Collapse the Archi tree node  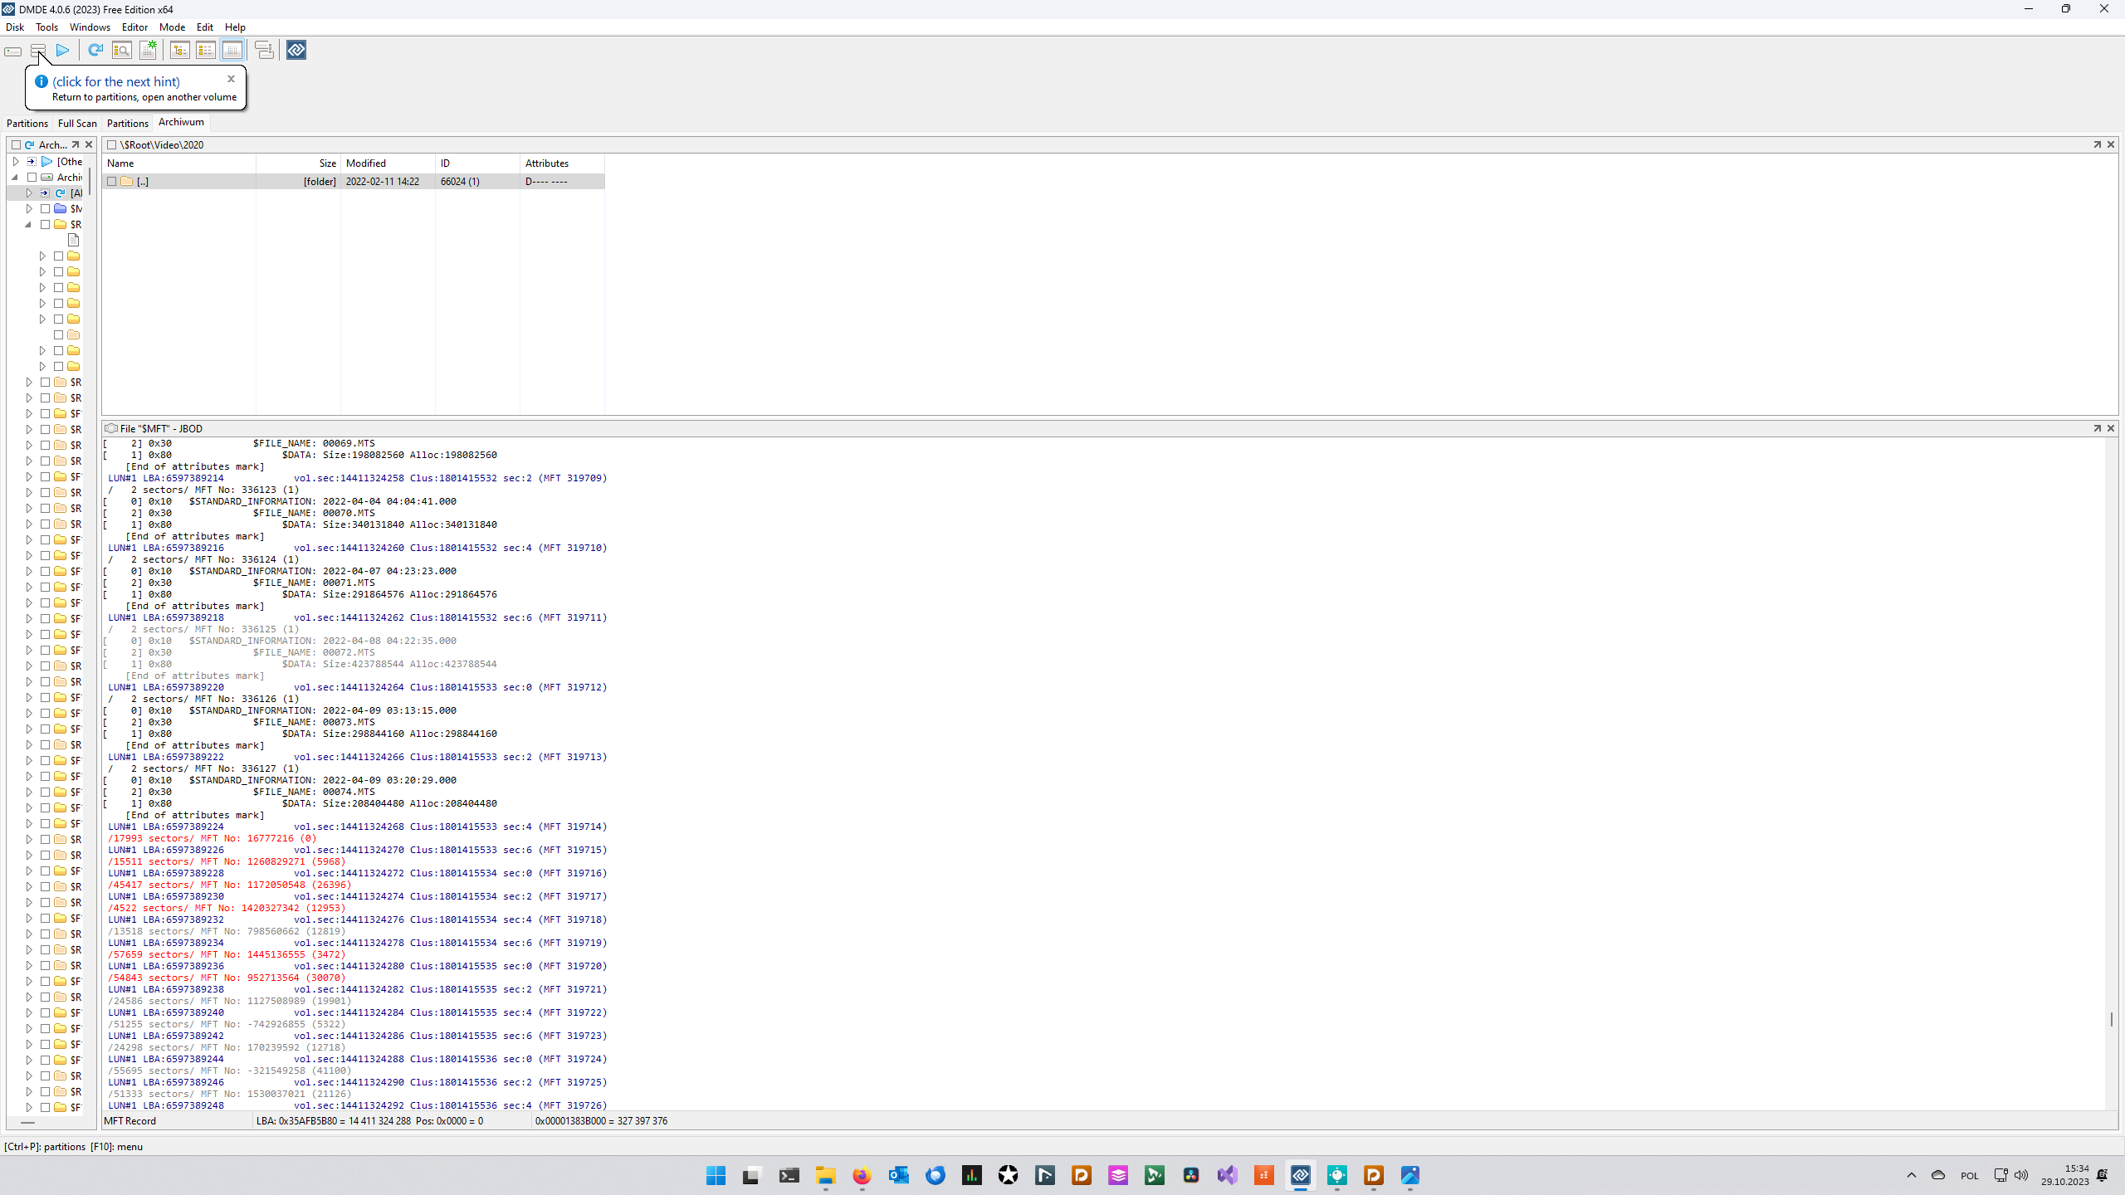[16, 177]
